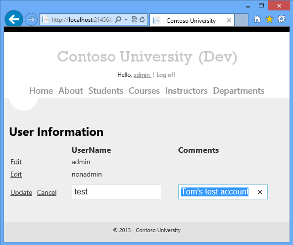Click the Cancel link
This screenshot has height=245, width=293.
[x=47, y=192]
